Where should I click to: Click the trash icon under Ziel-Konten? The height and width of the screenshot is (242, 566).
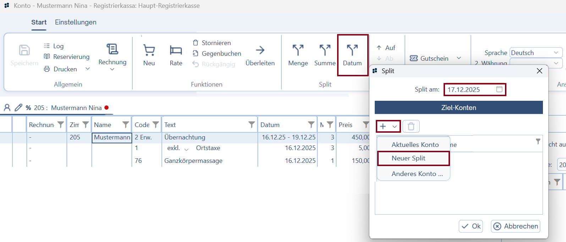[x=411, y=126]
